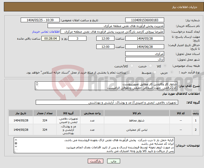Click quantity 324 in لباس کار عملیاتی row

(x=45, y=130)
